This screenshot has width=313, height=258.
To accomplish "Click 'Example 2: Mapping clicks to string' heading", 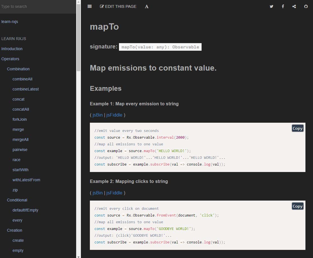I will point(129,181).
